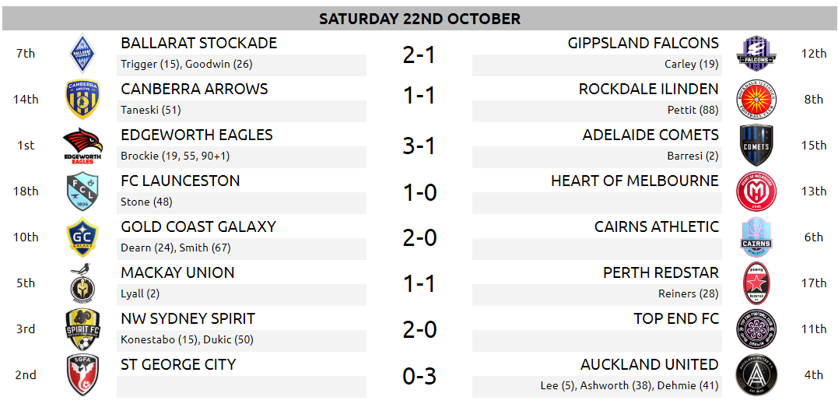The height and width of the screenshot is (411, 838).
Task: Click the Gippsland Falcons purple logo
Action: [756, 54]
